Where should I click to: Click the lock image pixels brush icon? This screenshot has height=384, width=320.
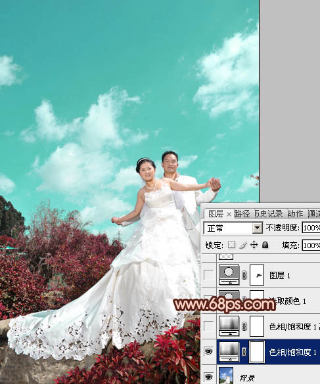242,245
